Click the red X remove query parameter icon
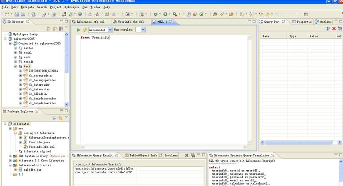The height and width of the screenshot is (186, 343). (334, 28)
